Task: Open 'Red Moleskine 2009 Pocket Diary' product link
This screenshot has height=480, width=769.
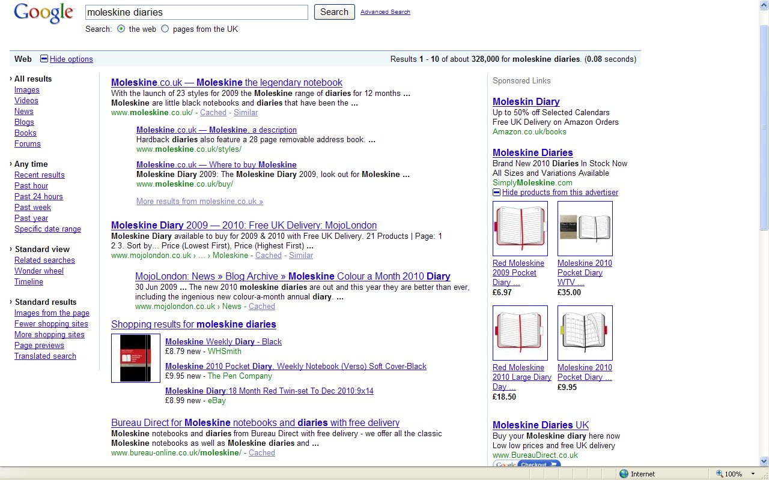Action: click(x=518, y=273)
